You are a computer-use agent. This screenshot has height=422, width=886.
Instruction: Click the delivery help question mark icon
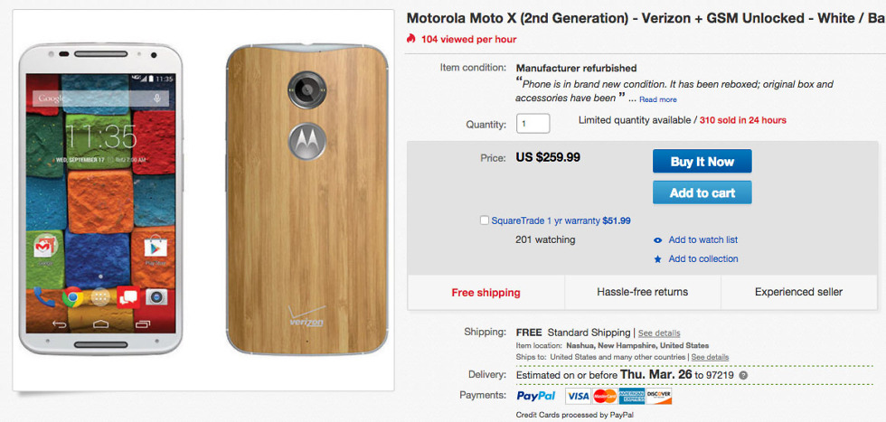[x=743, y=375]
